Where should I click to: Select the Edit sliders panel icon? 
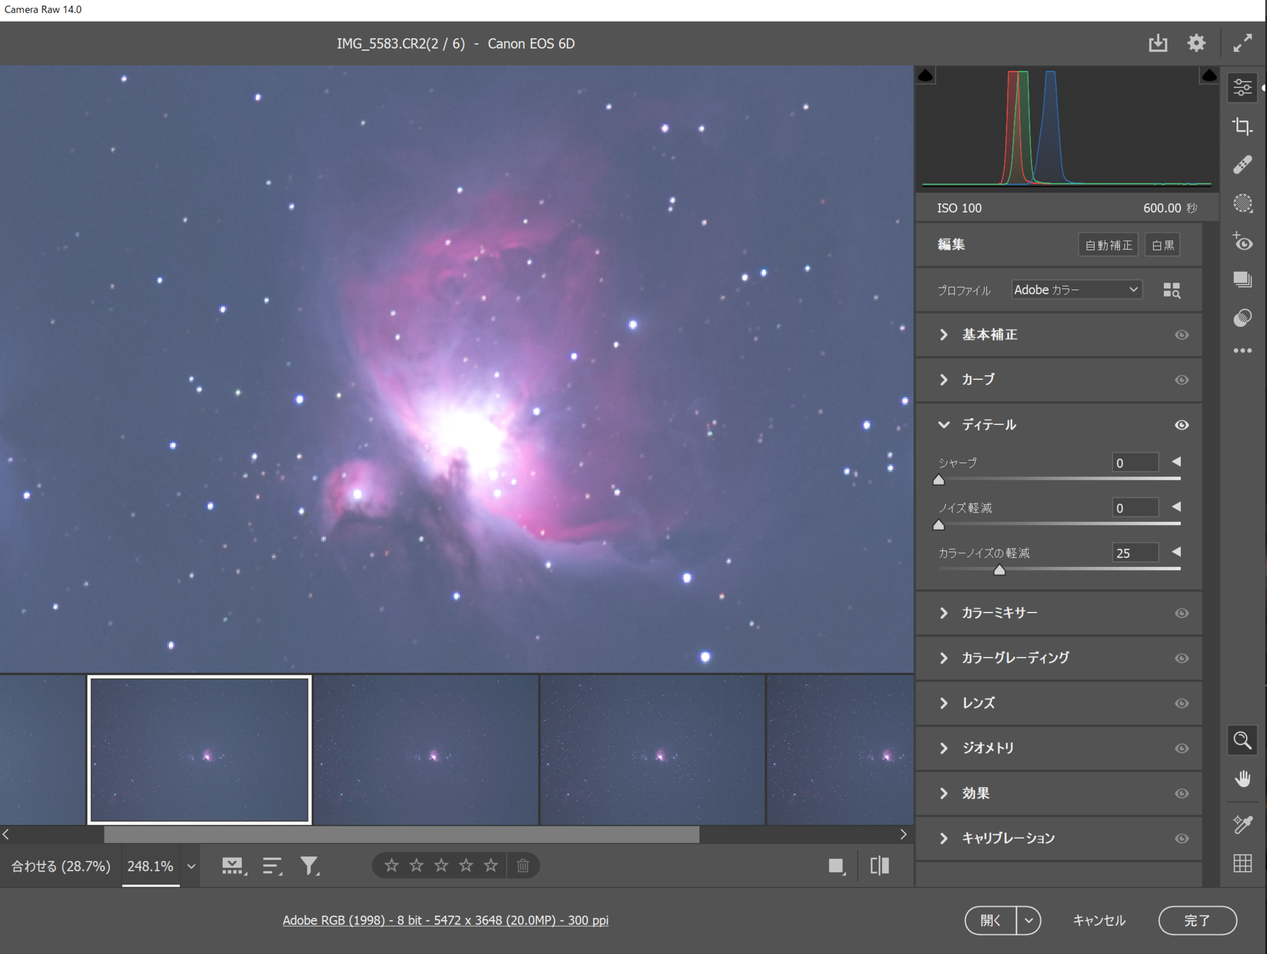point(1242,87)
